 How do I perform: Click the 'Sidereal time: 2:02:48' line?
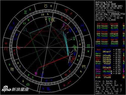click(x=109, y=18)
